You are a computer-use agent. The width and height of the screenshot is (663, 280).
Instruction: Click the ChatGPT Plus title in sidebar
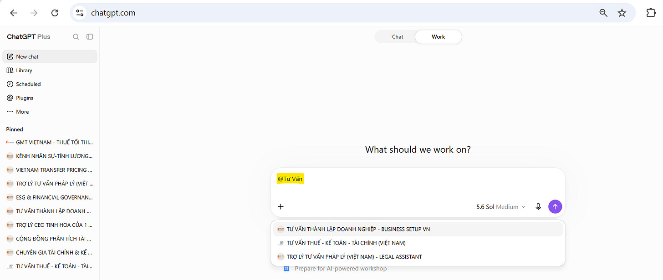(29, 37)
